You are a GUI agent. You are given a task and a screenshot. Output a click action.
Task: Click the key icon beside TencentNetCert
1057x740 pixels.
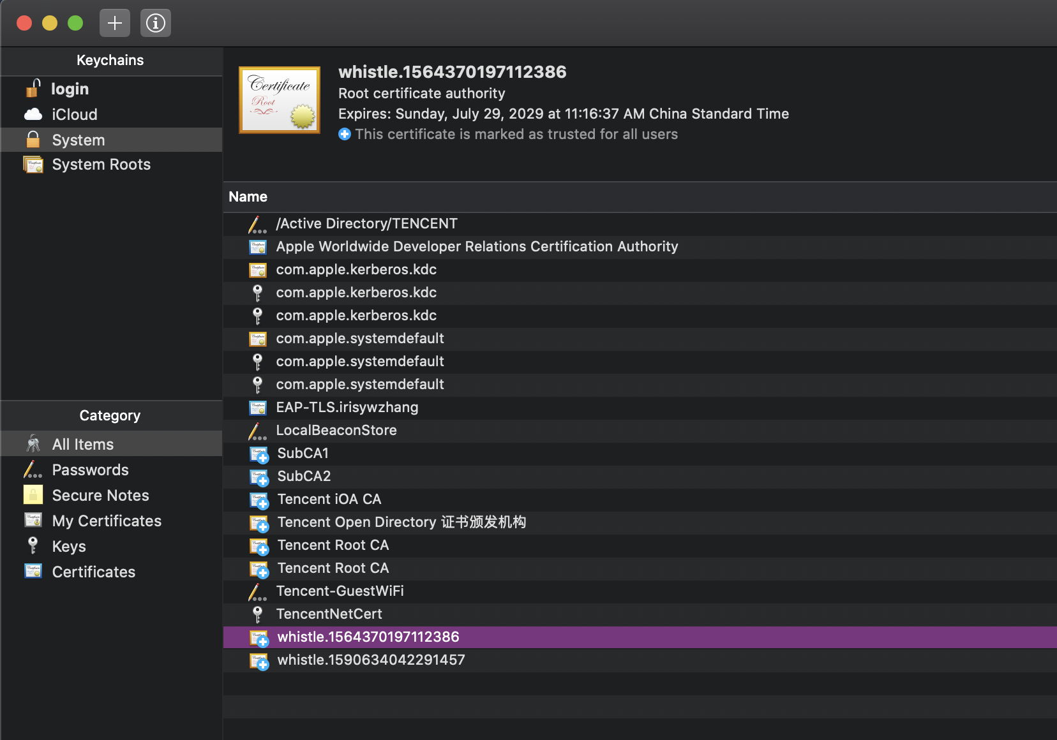tap(257, 614)
